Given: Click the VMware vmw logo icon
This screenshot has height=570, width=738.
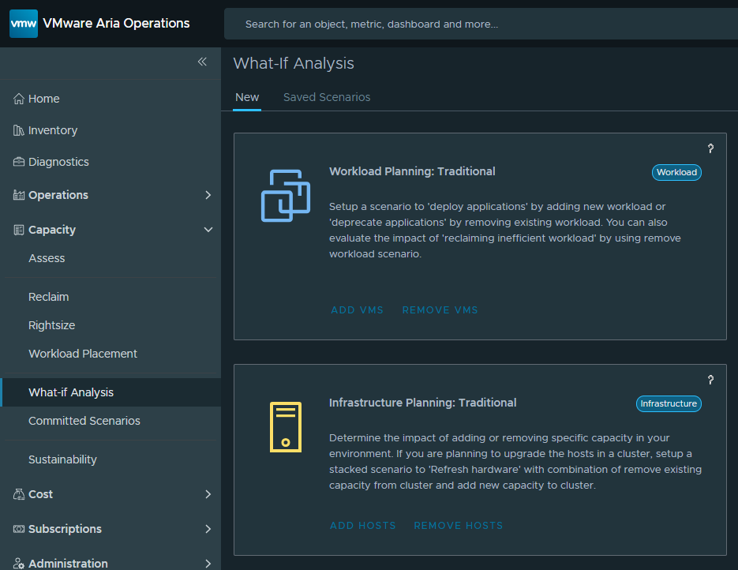Looking at the screenshot, I should (24, 24).
